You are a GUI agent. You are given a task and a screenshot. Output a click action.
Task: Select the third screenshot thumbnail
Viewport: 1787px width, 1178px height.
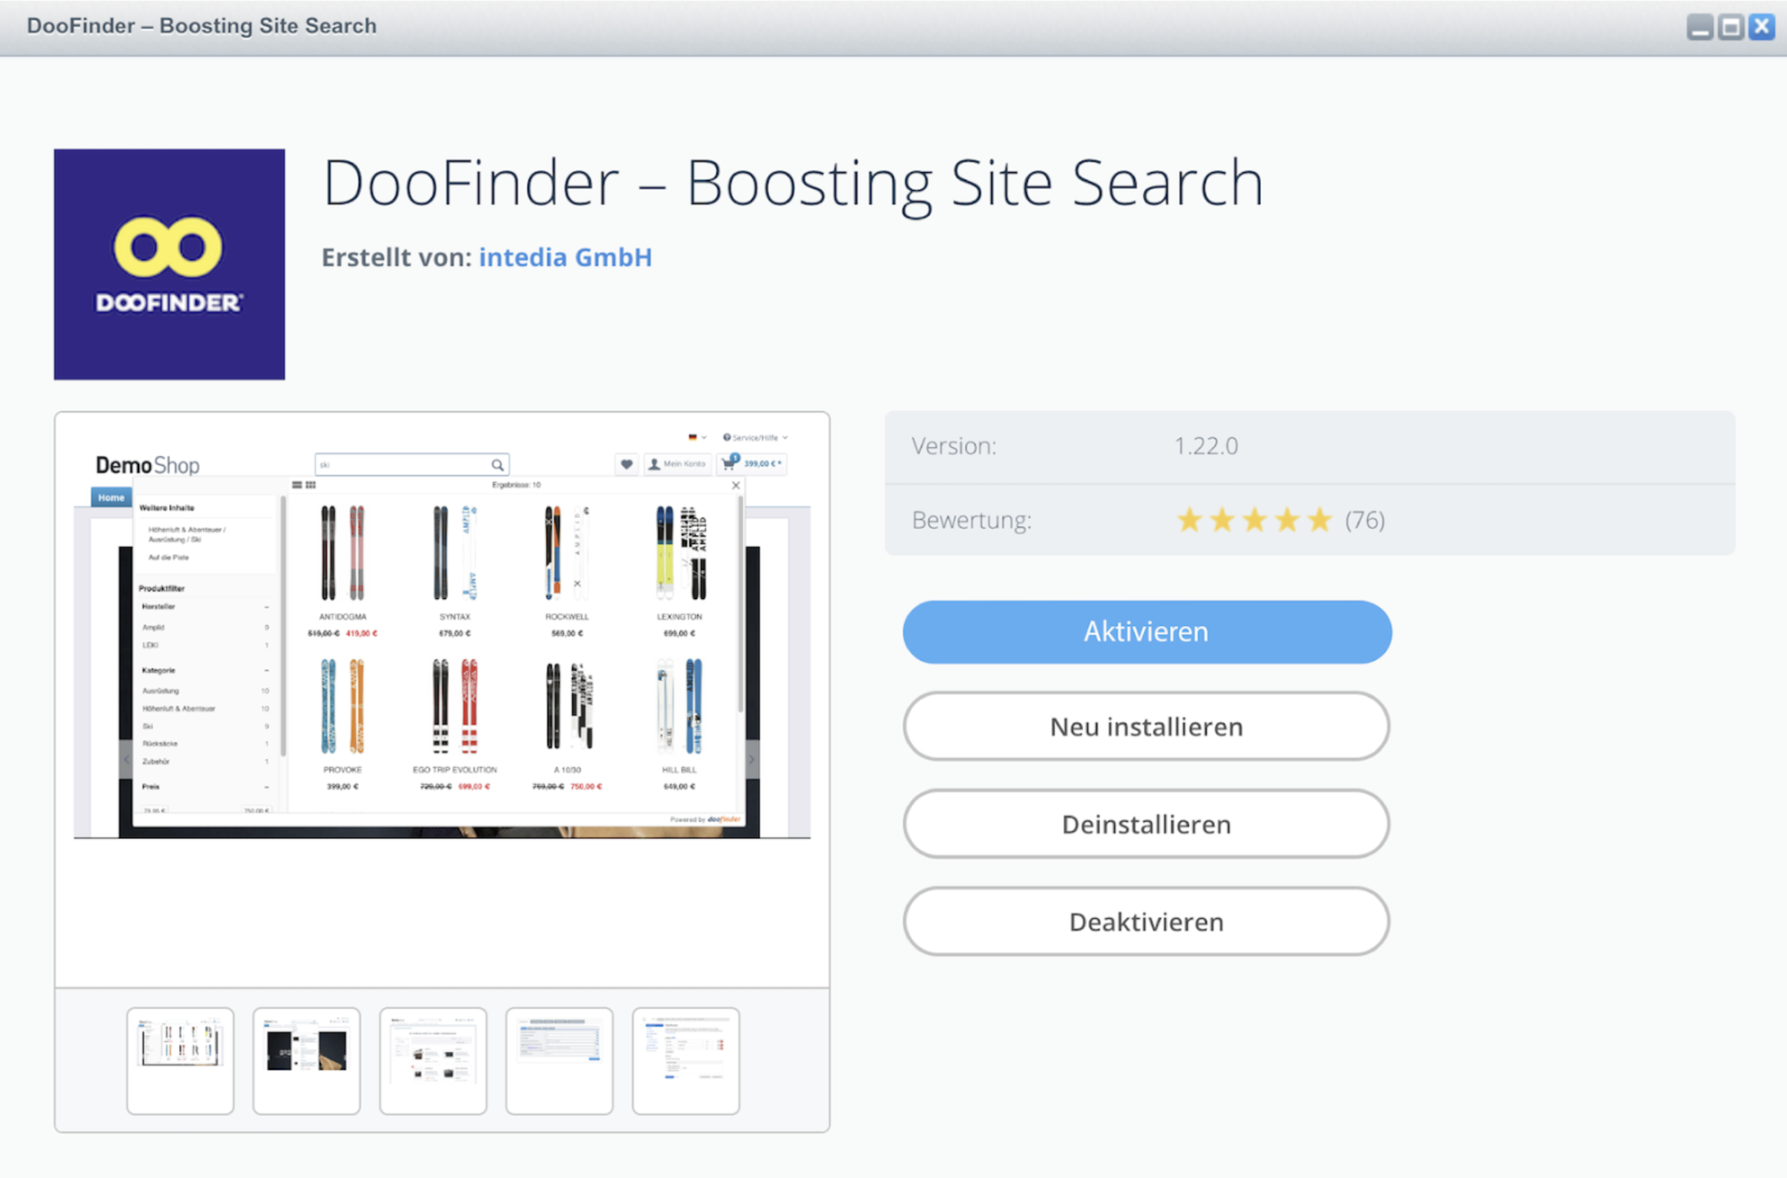(x=433, y=1060)
